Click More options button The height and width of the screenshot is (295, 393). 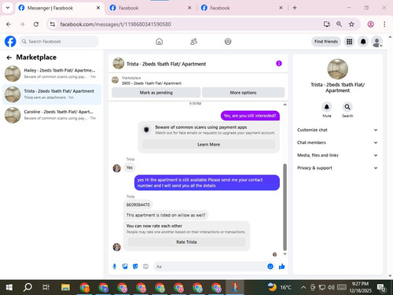(243, 93)
